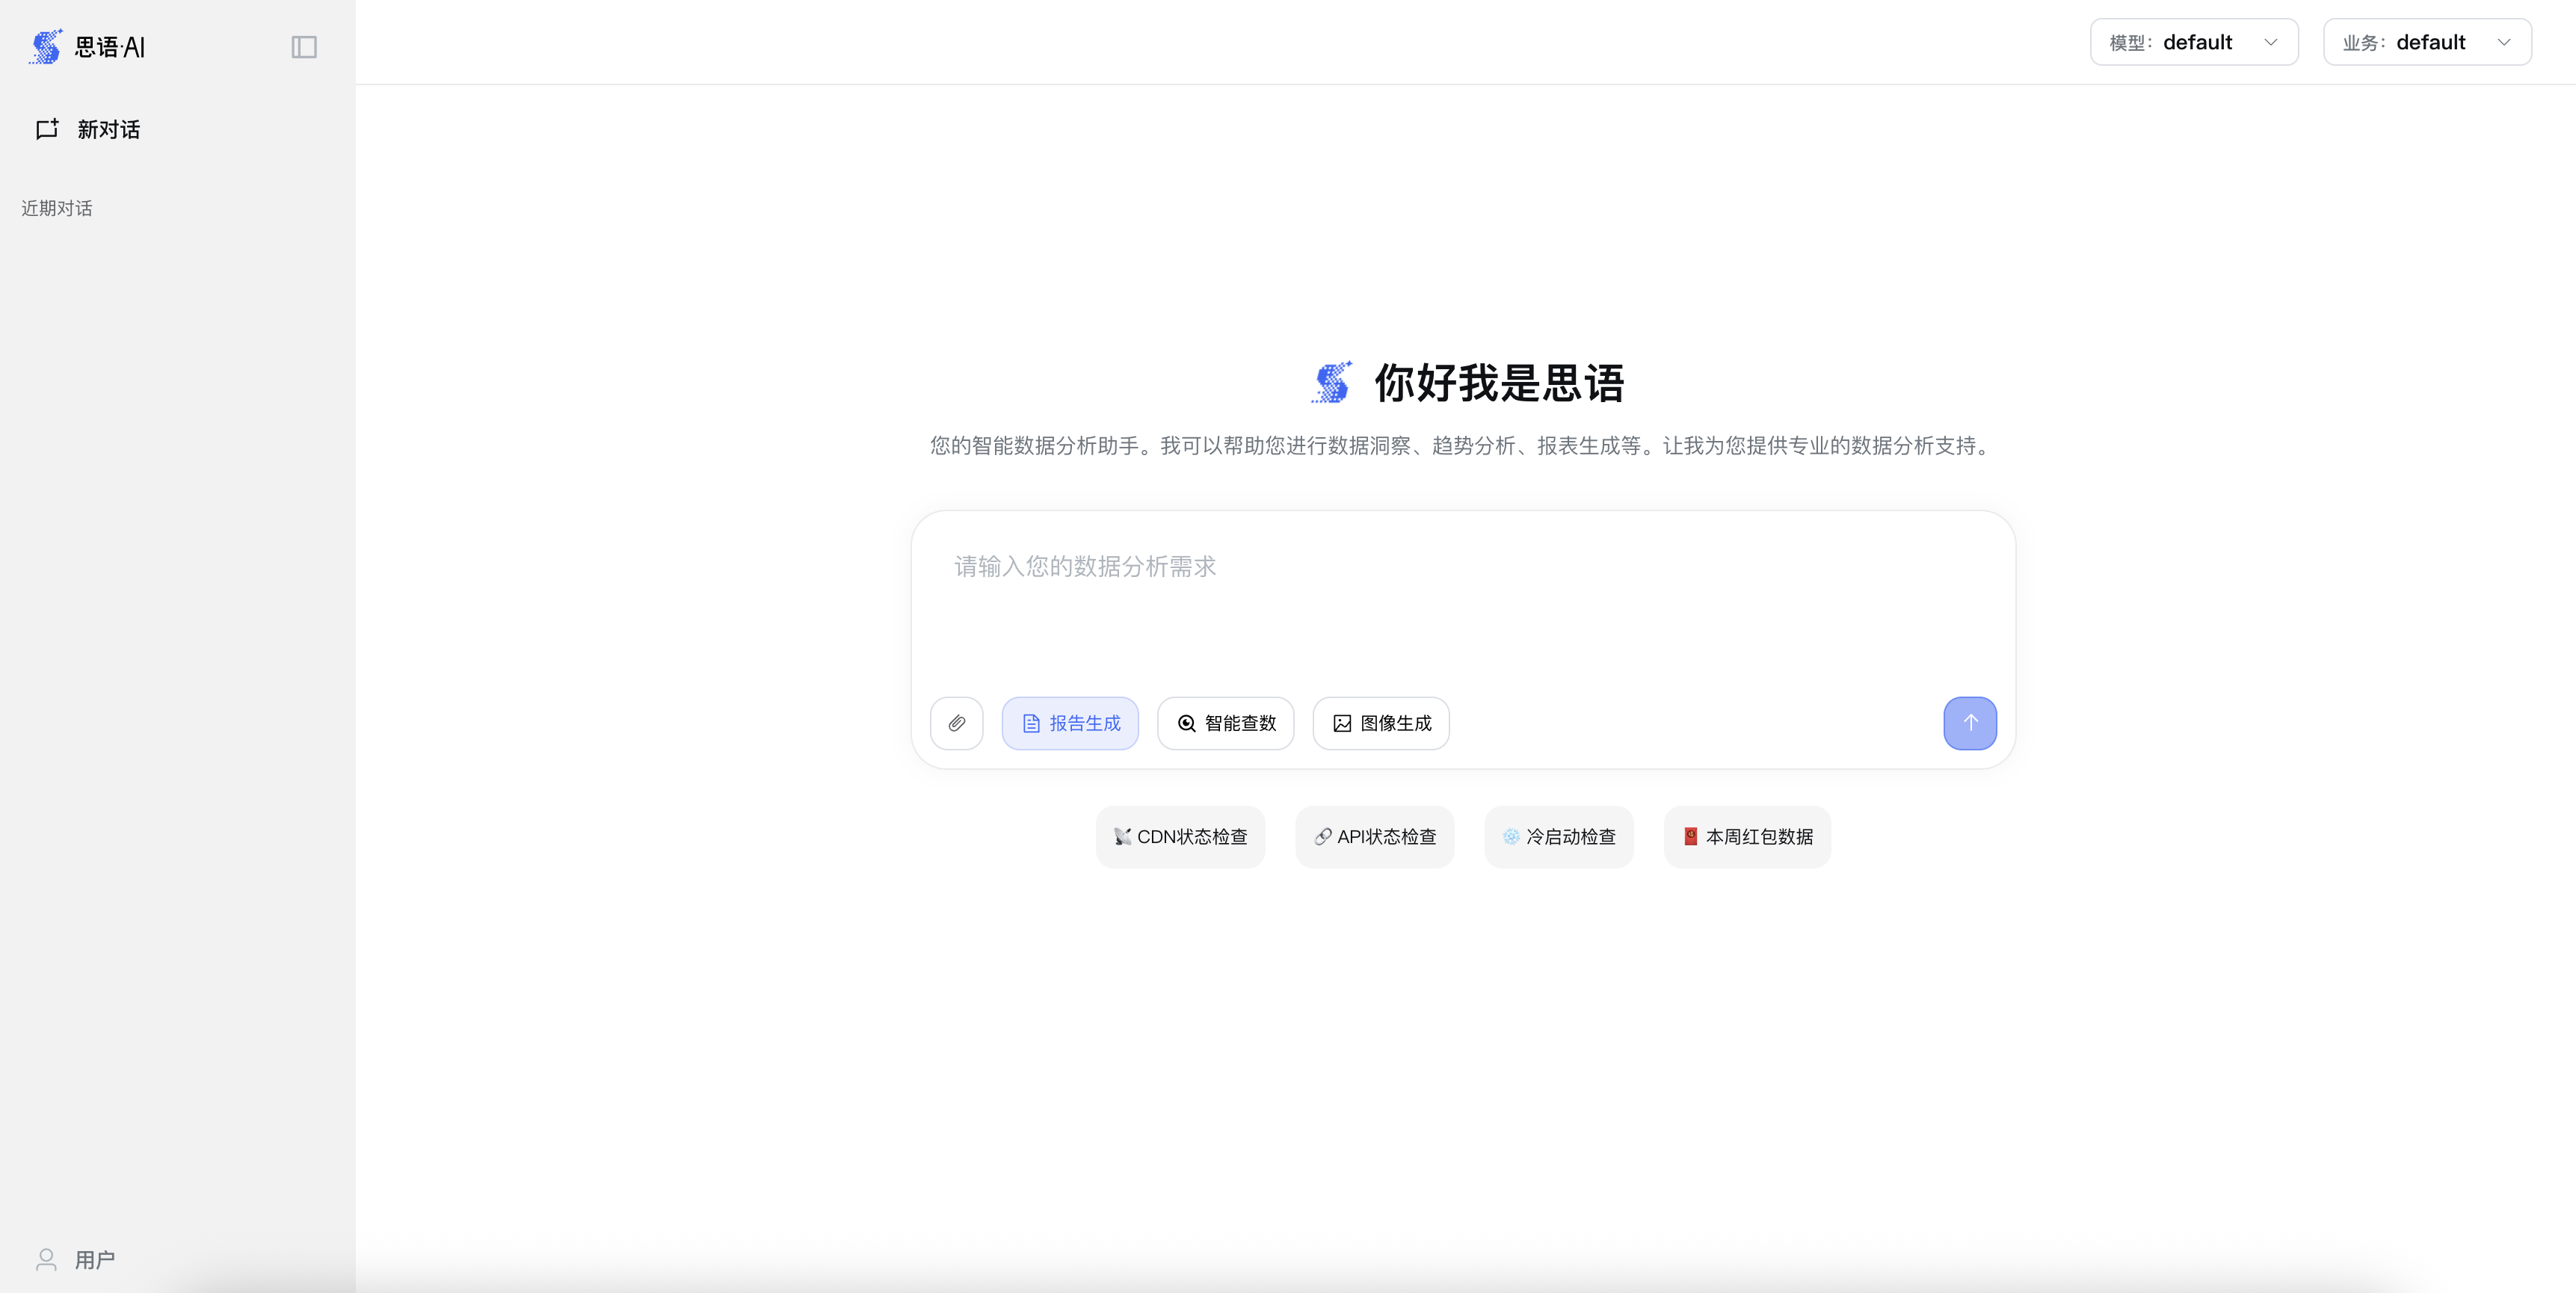This screenshot has width=2576, height=1293.
Task: Toggle the 智能查数 mode chip
Action: click(x=1225, y=723)
